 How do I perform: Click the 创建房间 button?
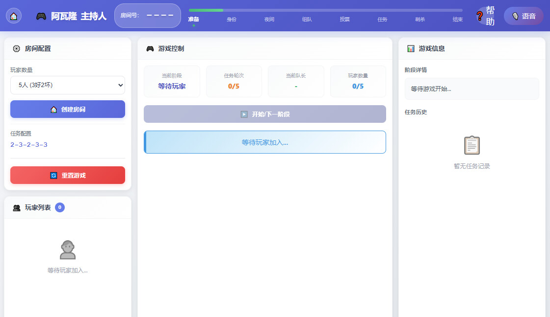[x=68, y=109]
